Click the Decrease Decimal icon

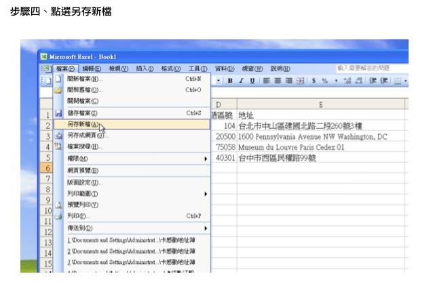[x=358, y=81]
